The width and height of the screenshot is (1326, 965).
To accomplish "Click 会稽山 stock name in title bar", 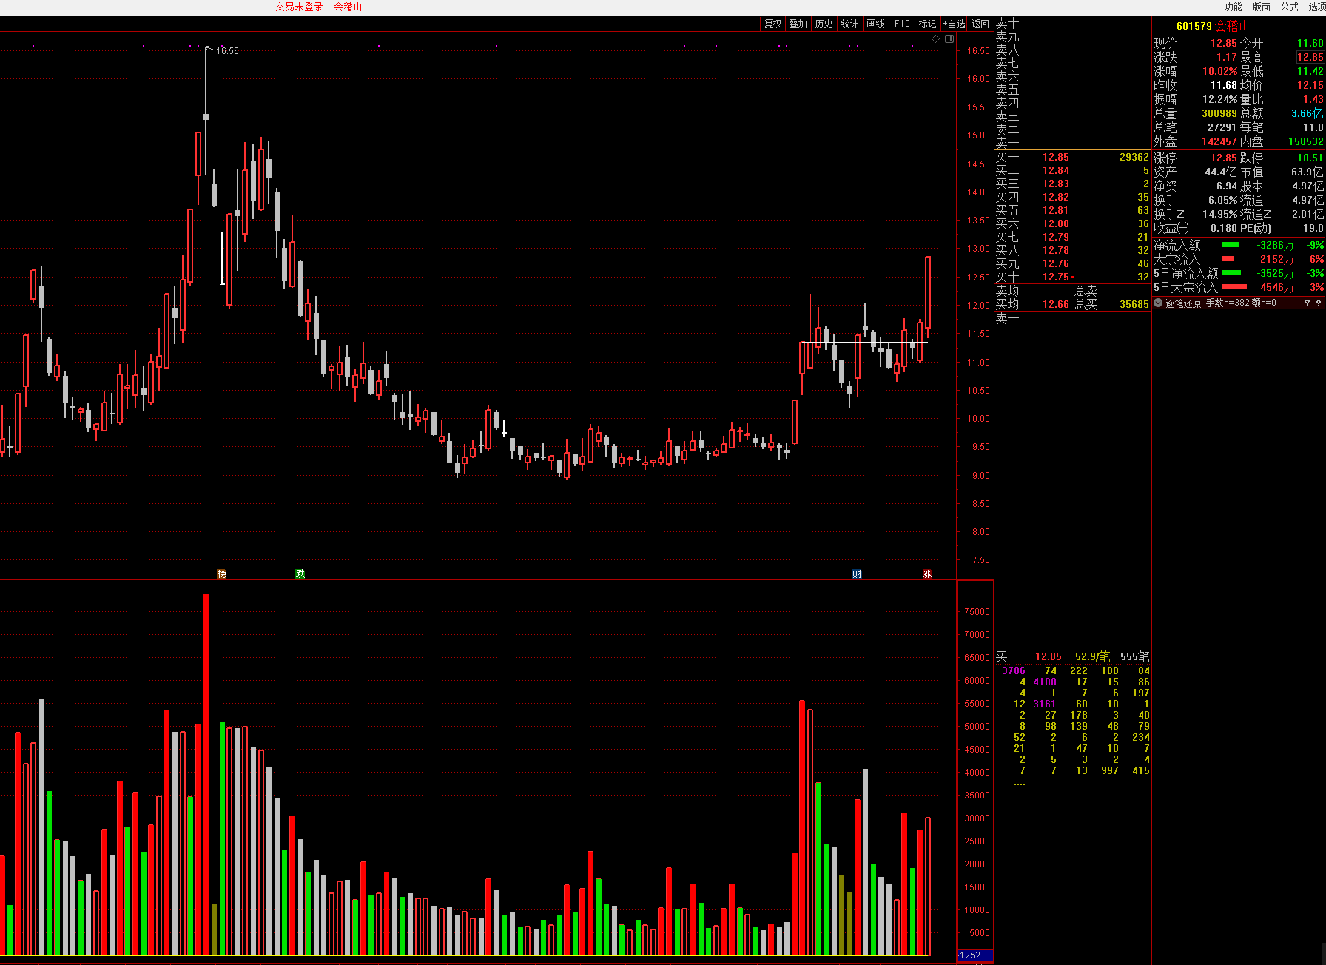I will (x=348, y=7).
